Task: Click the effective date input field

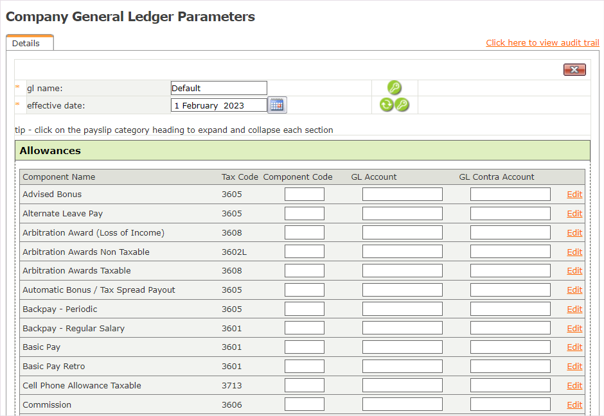Action: (218, 105)
